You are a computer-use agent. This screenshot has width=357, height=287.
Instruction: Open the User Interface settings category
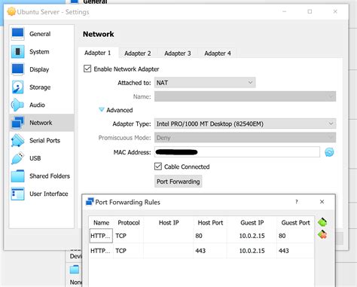(x=41, y=194)
